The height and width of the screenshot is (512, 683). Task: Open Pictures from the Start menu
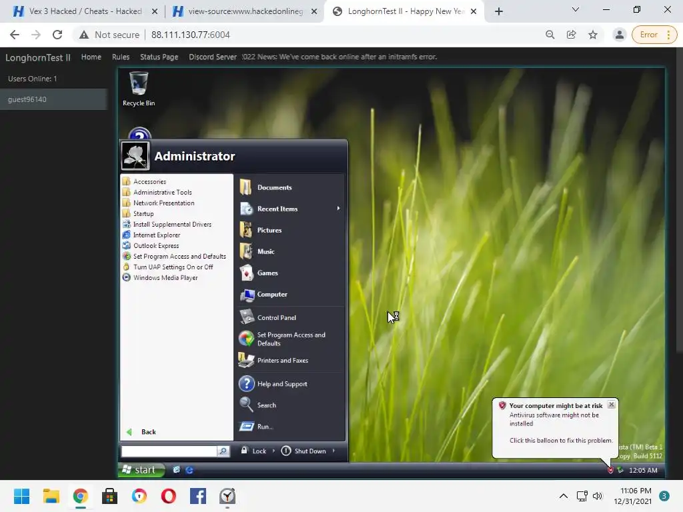click(269, 230)
